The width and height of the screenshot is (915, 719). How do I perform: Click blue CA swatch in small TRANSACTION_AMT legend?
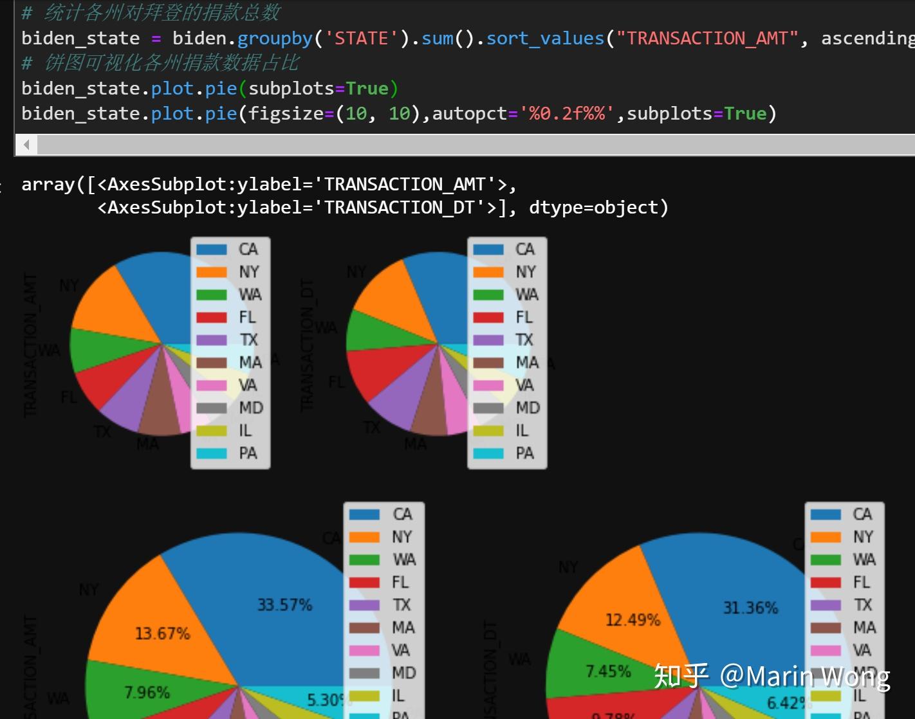point(212,250)
